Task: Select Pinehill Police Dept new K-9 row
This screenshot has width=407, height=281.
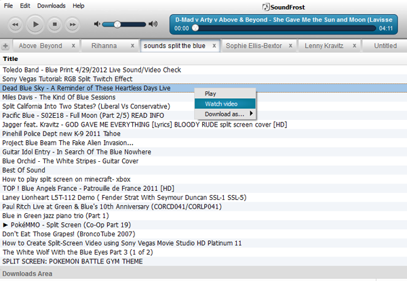Action: (203, 133)
